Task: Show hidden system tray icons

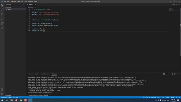Action: pyautogui.click(x=156, y=100)
